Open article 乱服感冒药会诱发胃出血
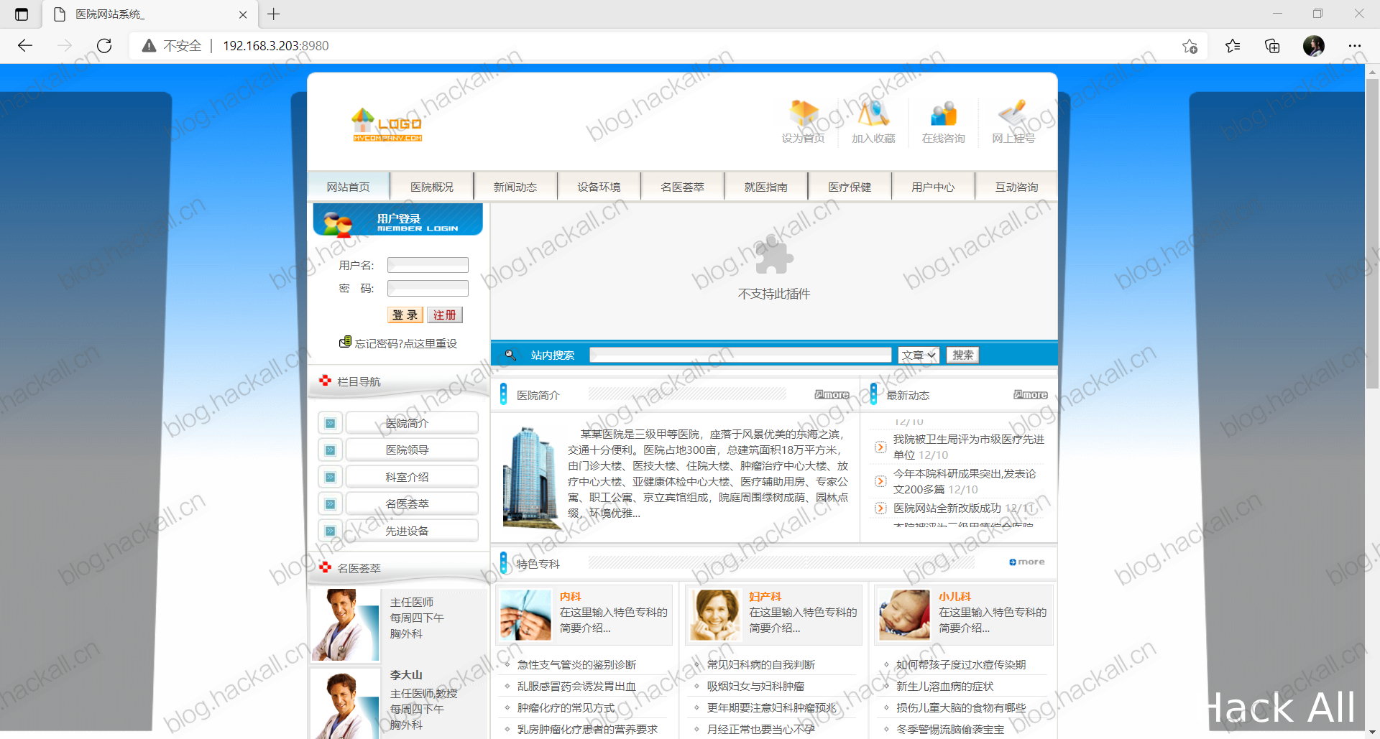1380x739 pixels. coord(576,686)
